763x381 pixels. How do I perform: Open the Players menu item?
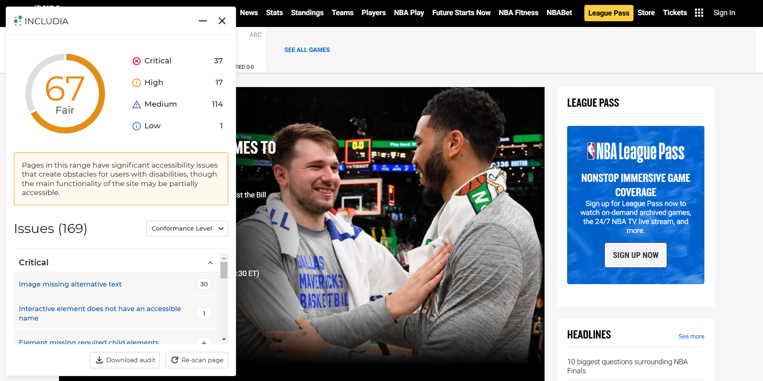tap(374, 13)
